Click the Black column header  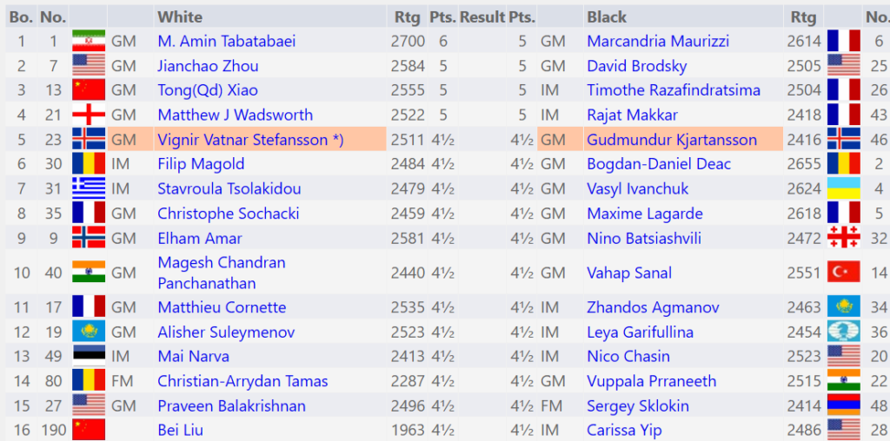click(x=607, y=16)
